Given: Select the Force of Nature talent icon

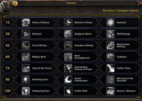Looking at the screenshot, I should click(x=26, y=23).
